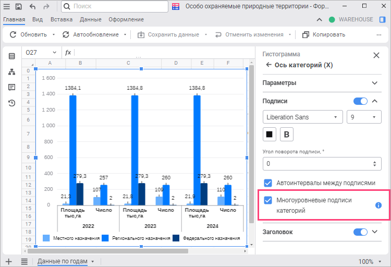Open the hierarchy tree sidebar icon

(11, 71)
